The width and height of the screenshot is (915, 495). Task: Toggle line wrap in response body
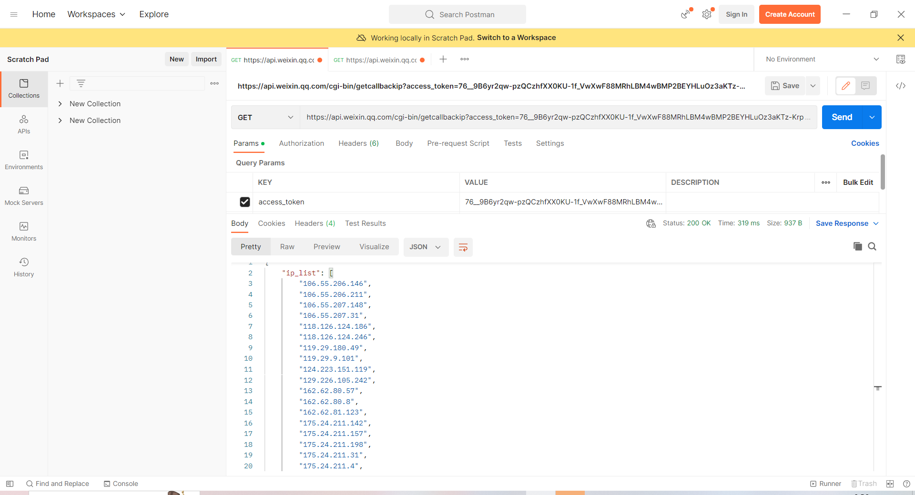tap(463, 247)
